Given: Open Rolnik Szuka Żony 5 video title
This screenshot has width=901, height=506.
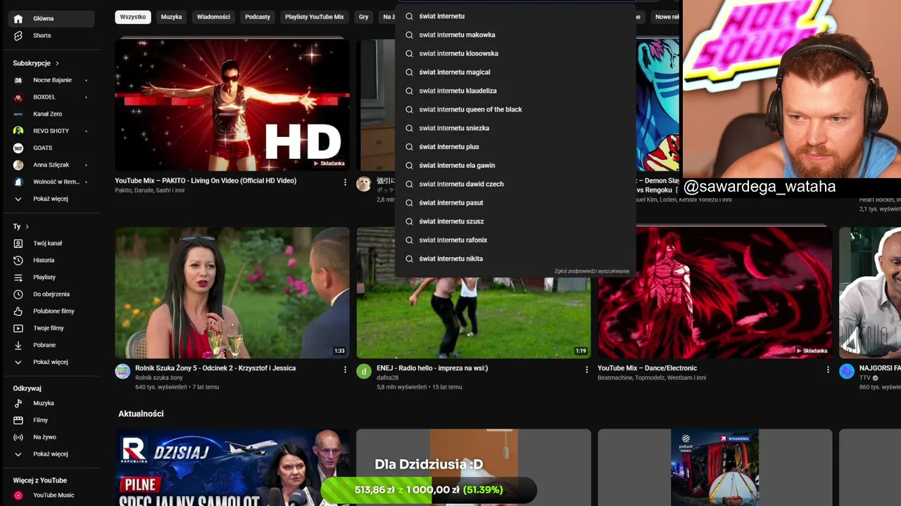Looking at the screenshot, I should [x=215, y=368].
